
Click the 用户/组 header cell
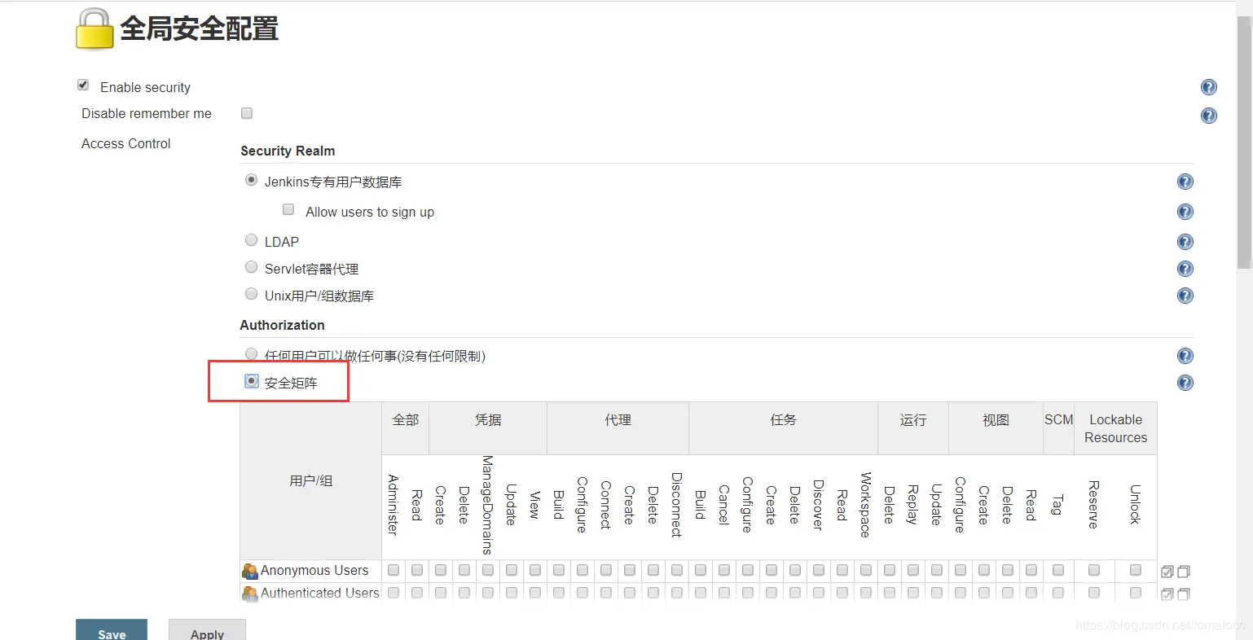point(311,480)
